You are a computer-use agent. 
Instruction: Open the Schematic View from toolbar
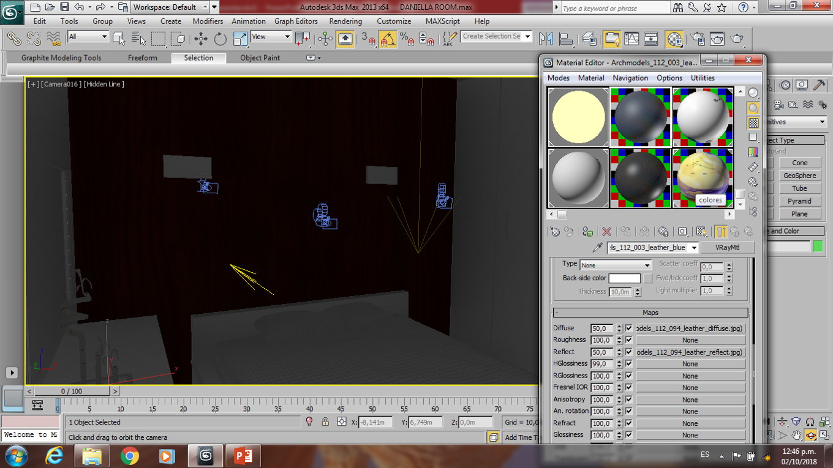tap(651, 39)
